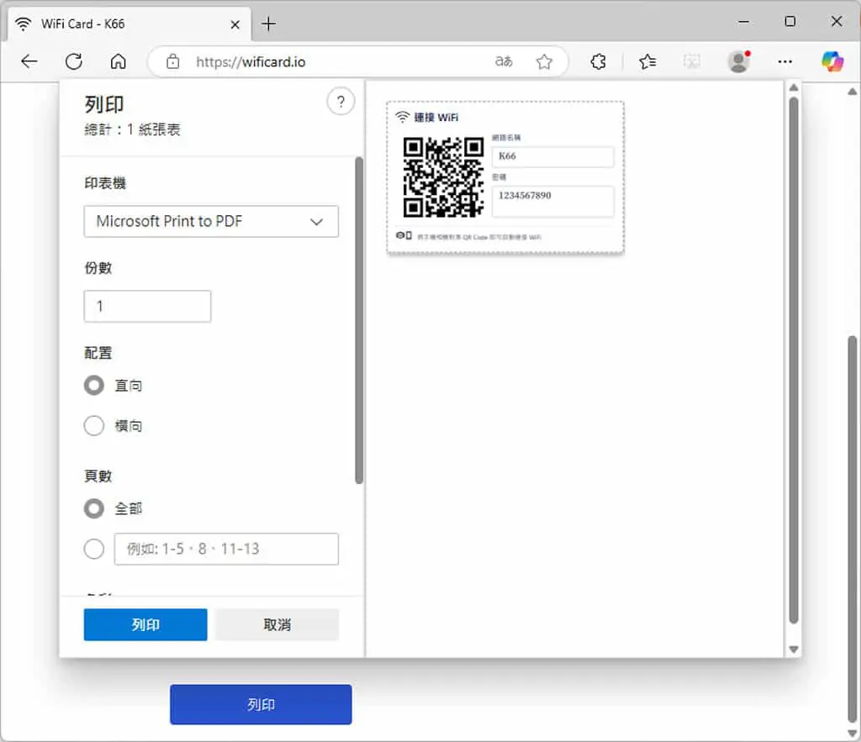Click the print settings panel scrollbar
The image size is (861, 742).
click(359, 320)
